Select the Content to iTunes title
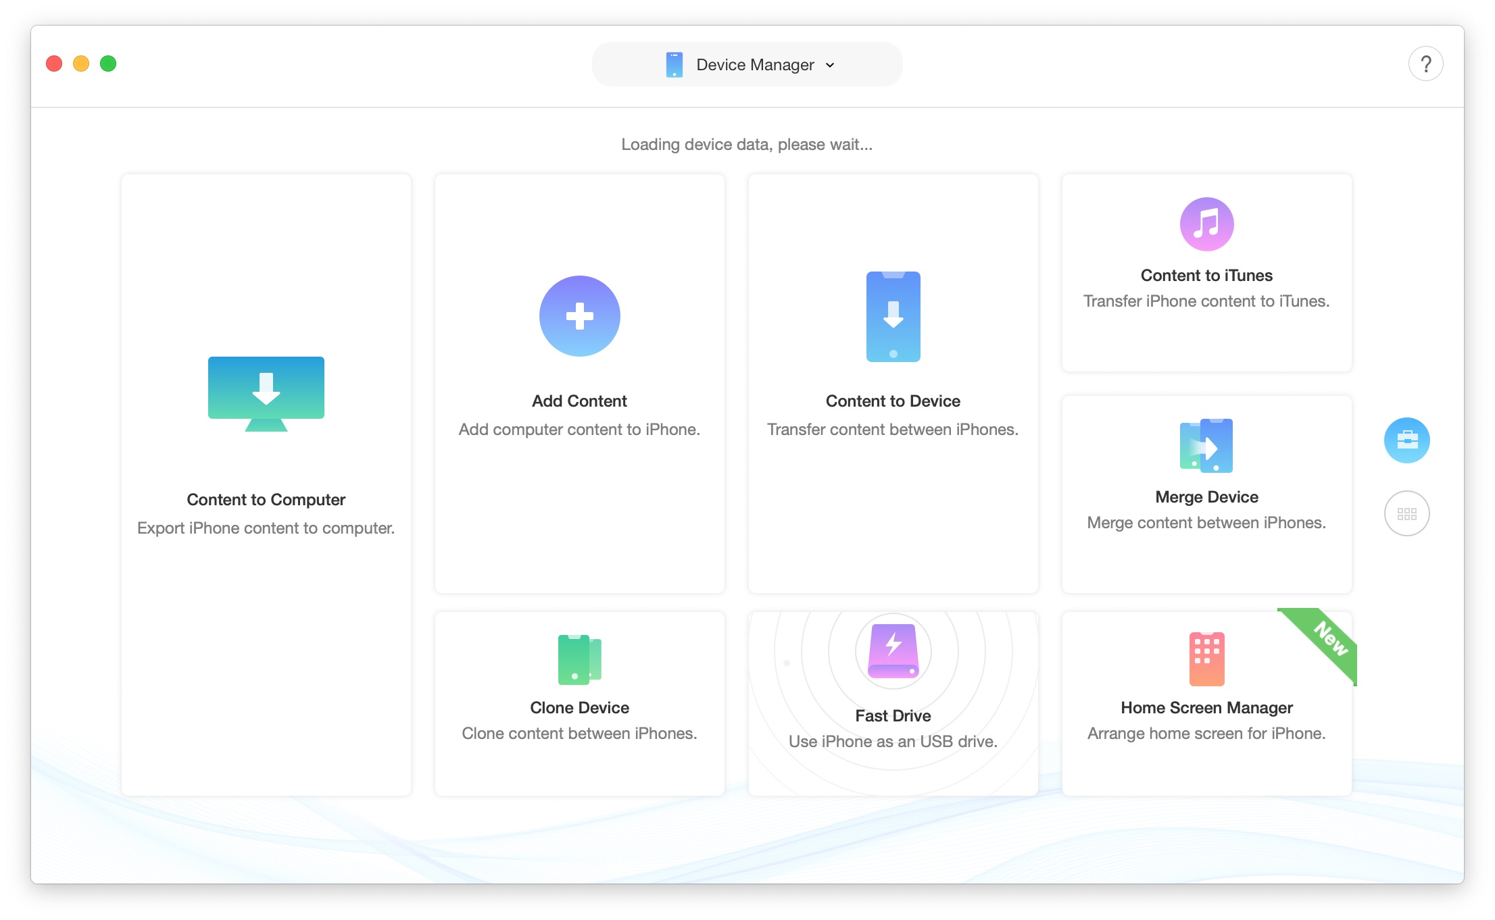The image size is (1495, 920). click(x=1206, y=276)
